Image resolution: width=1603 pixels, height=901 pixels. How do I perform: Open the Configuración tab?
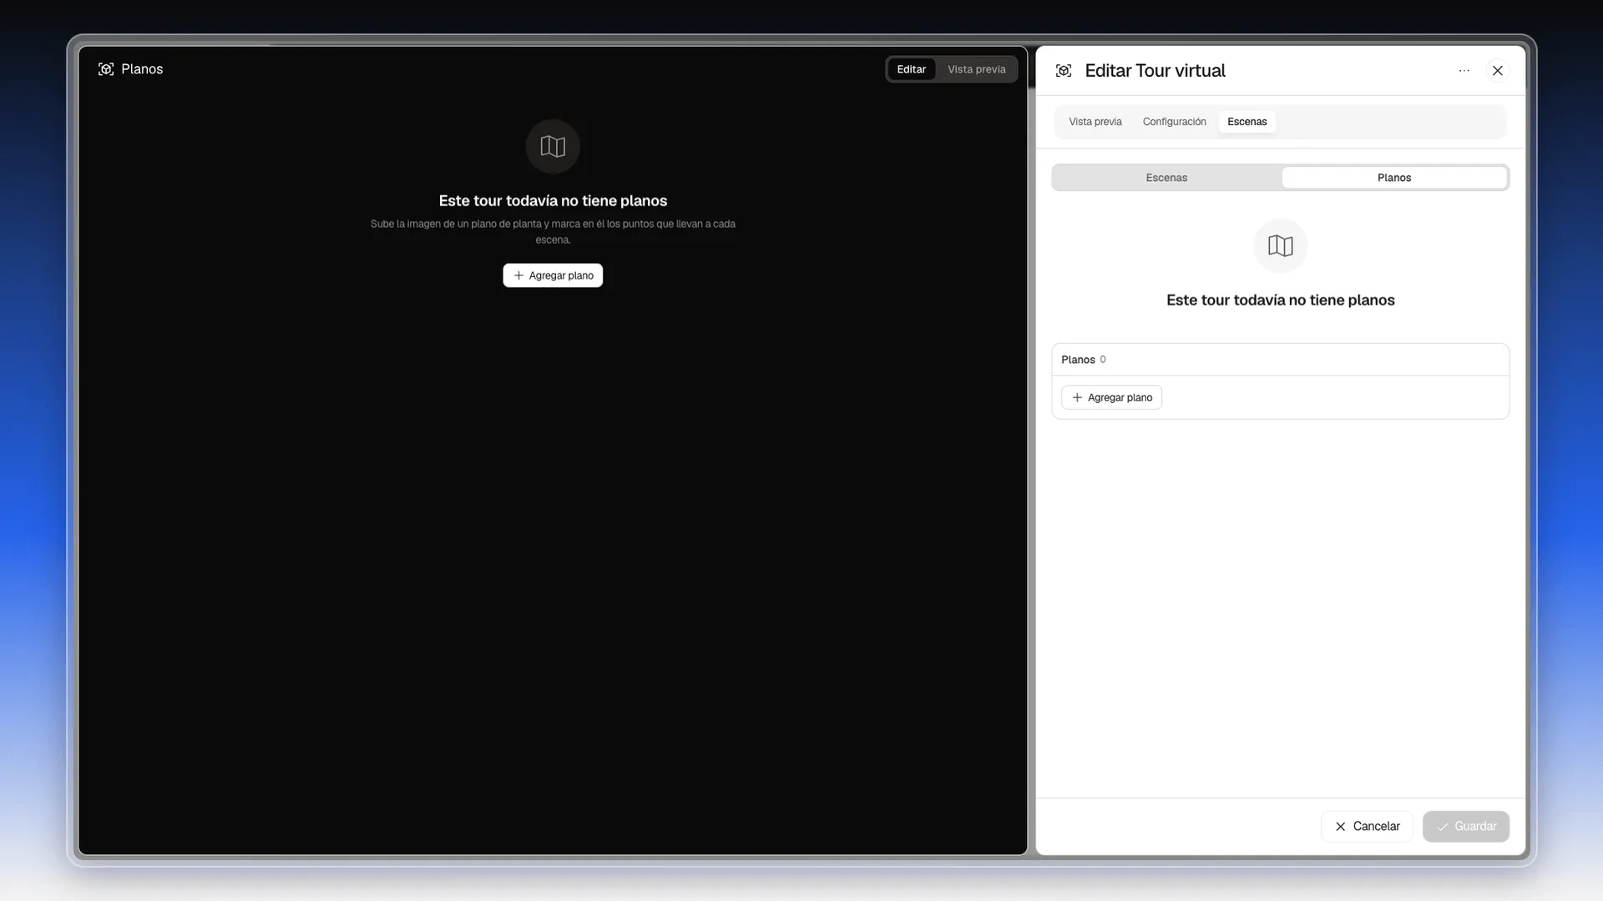[x=1175, y=122]
